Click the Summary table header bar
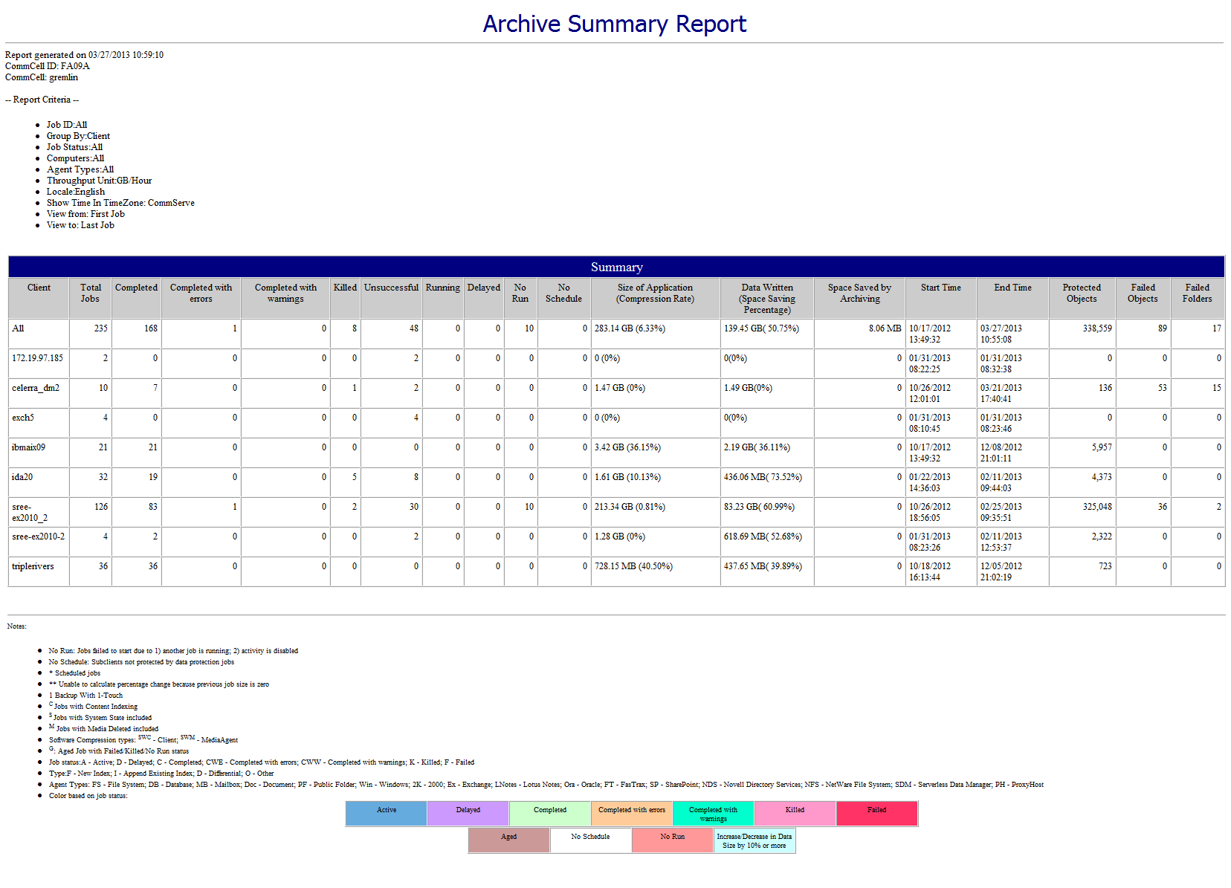The image size is (1231, 888). point(615,266)
